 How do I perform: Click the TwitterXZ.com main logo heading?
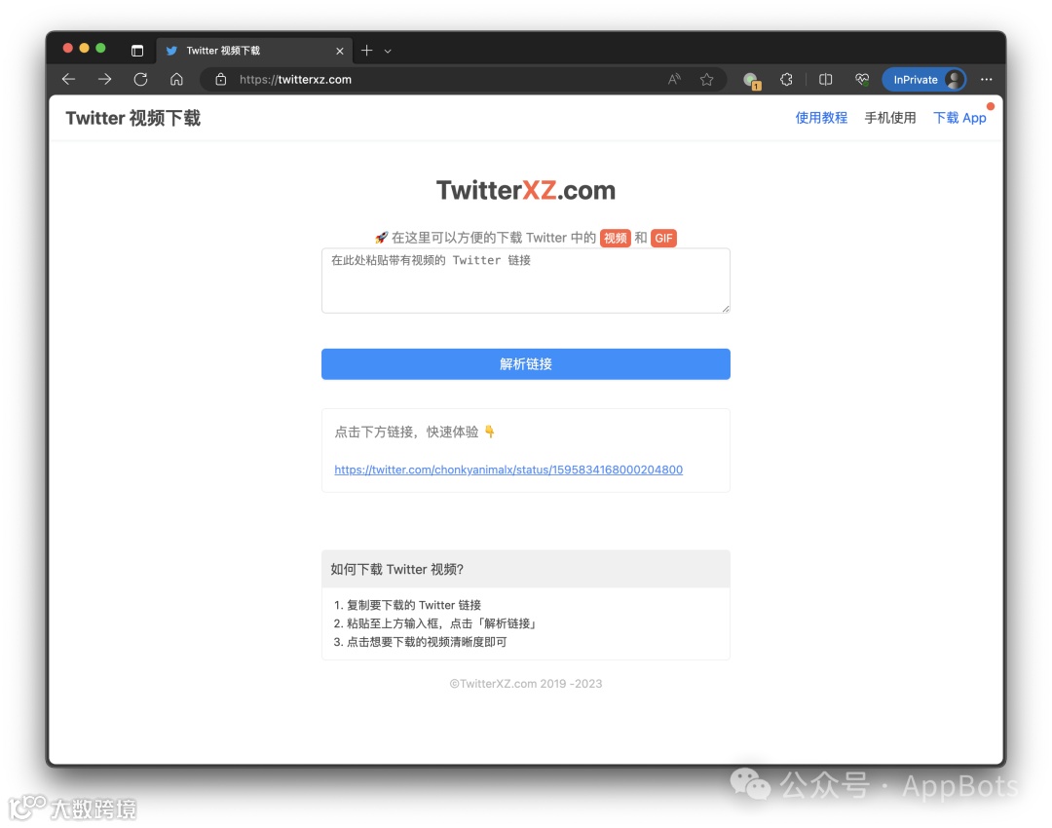(525, 191)
